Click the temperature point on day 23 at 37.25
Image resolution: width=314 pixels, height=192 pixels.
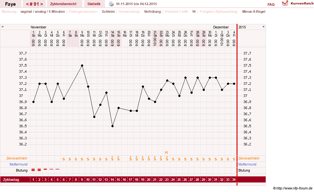pos(167,81)
